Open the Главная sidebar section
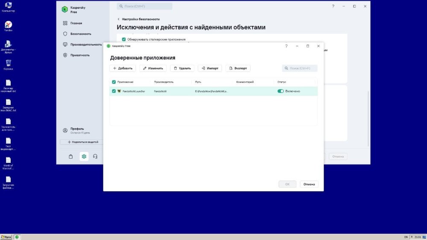Screen dimensions: 427x240 76,23
